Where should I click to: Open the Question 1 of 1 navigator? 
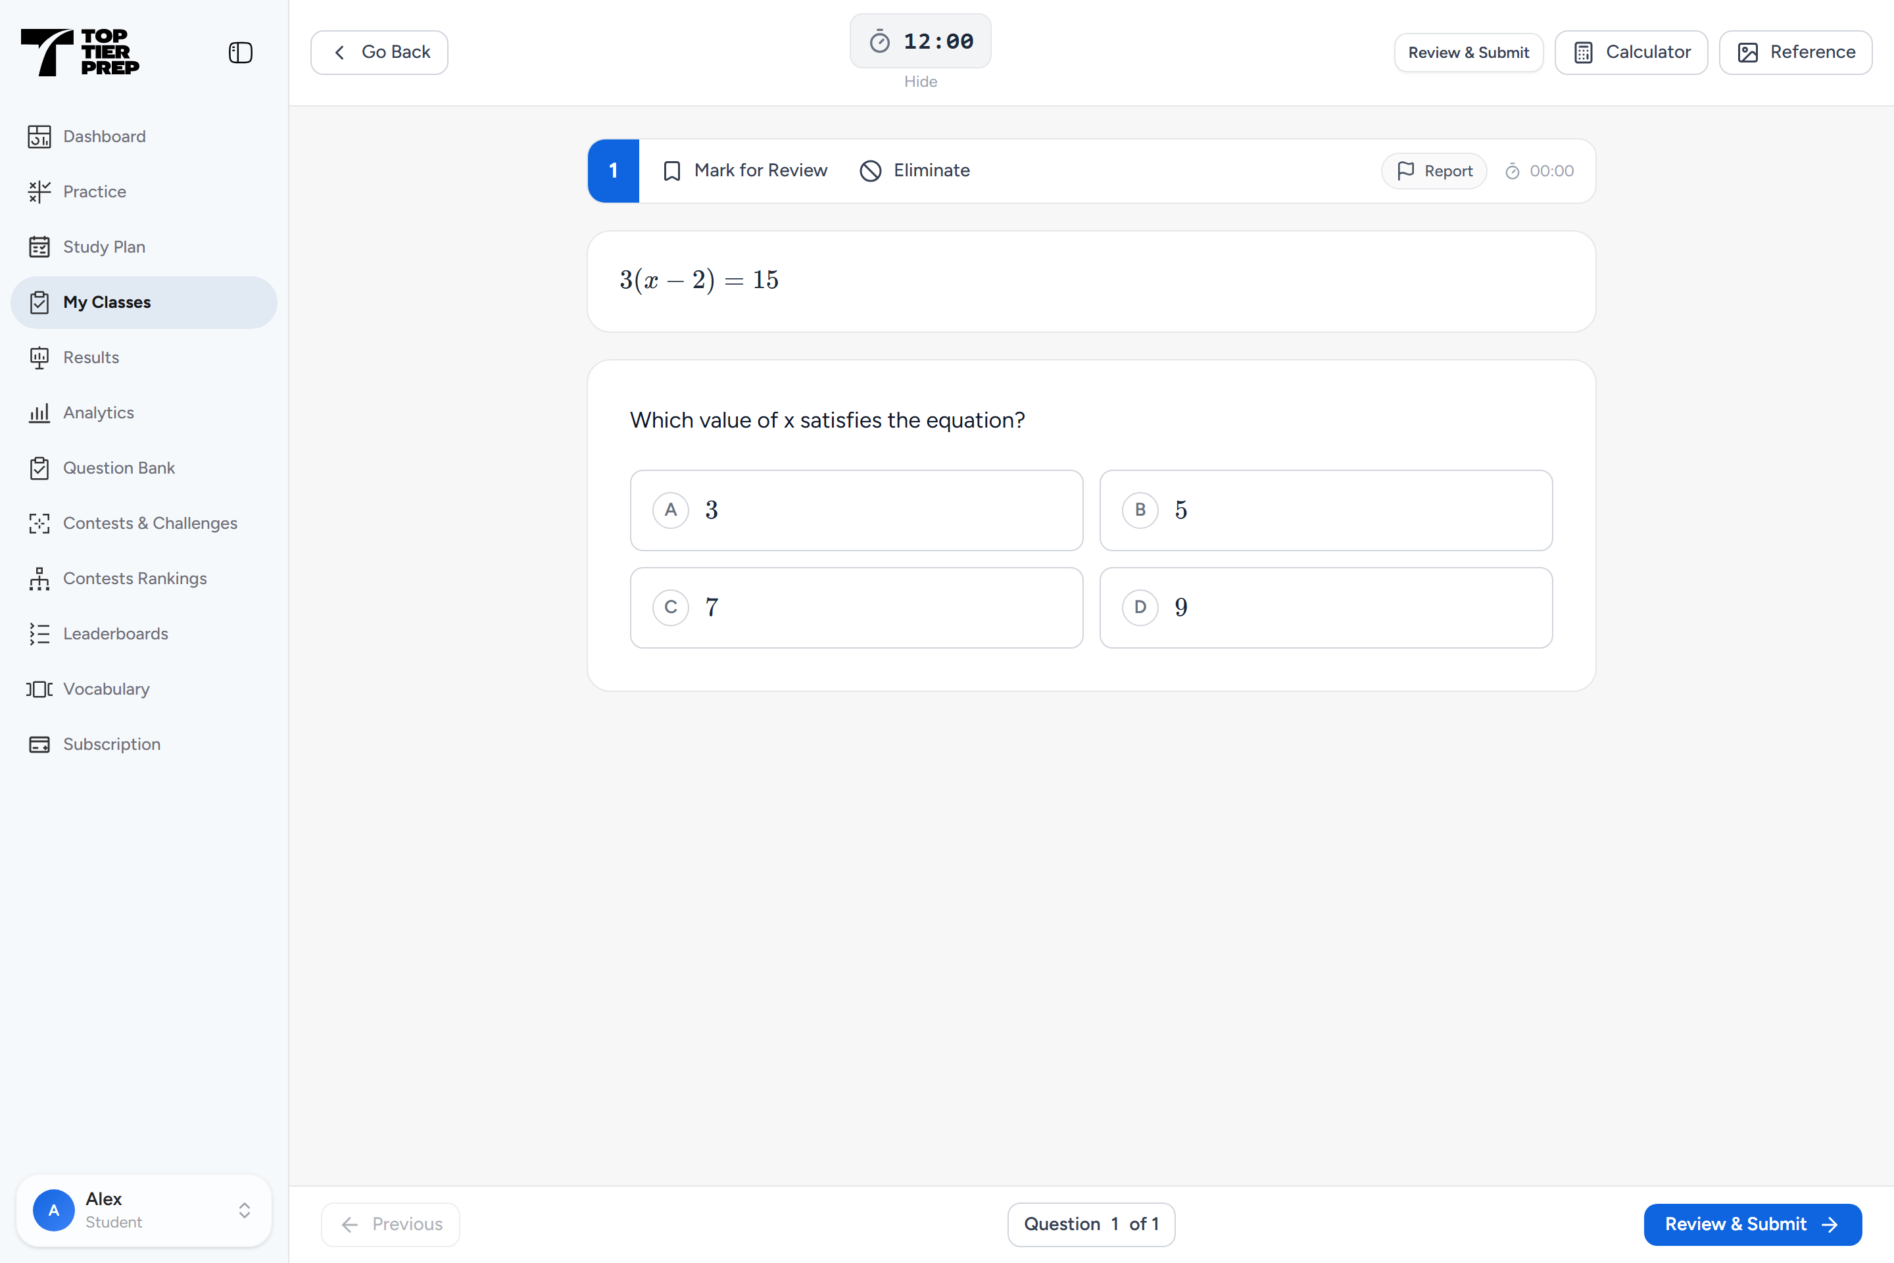click(x=1091, y=1225)
